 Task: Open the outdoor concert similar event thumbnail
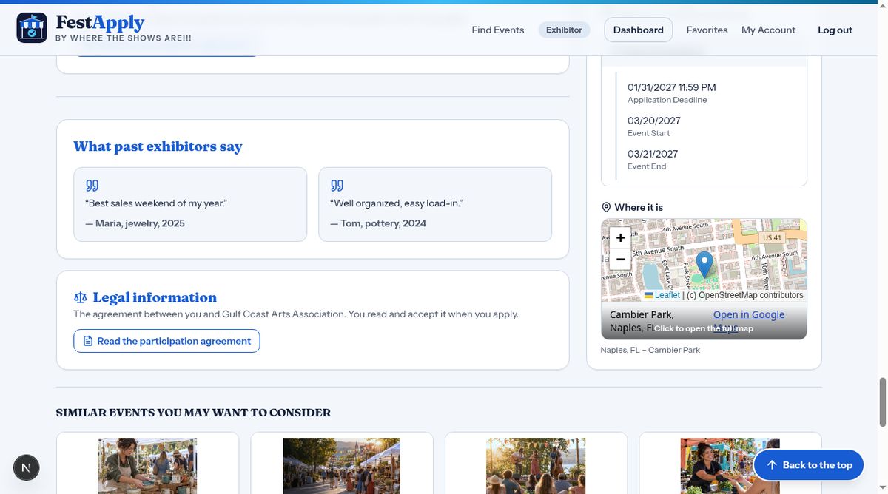click(x=536, y=466)
